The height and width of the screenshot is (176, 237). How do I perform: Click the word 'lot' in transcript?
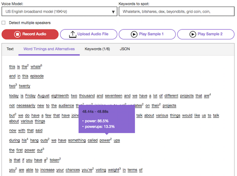155,96
